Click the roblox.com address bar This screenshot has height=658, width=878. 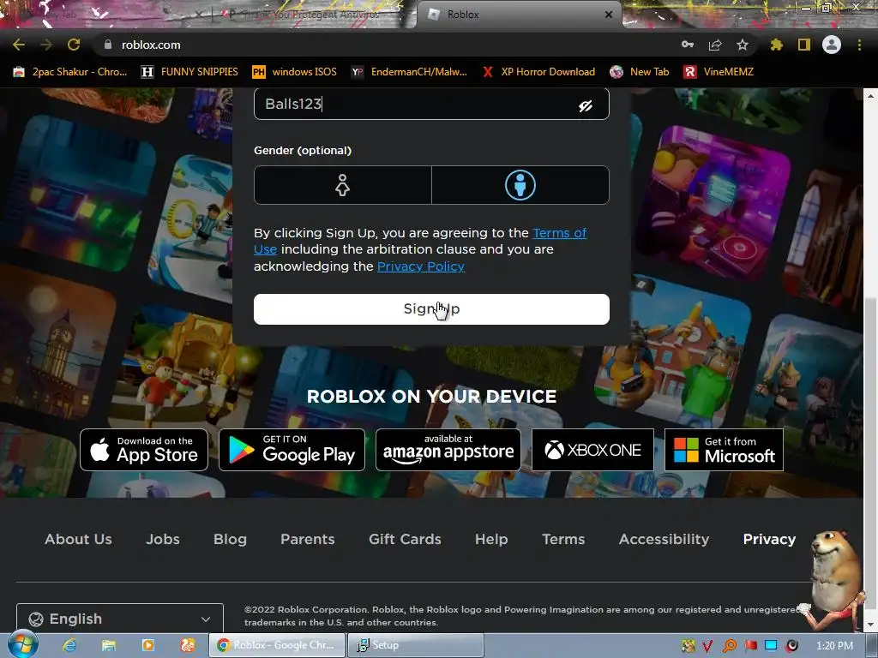click(x=387, y=45)
